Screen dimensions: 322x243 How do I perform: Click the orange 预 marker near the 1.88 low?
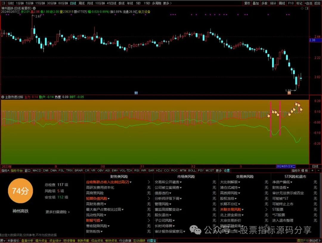coord(289,93)
